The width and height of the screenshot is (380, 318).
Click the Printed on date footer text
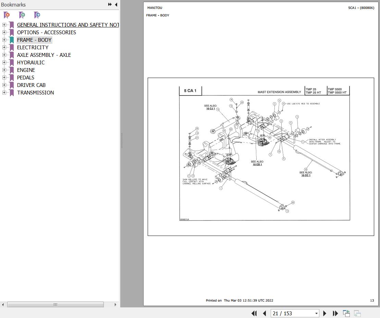click(240, 300)
